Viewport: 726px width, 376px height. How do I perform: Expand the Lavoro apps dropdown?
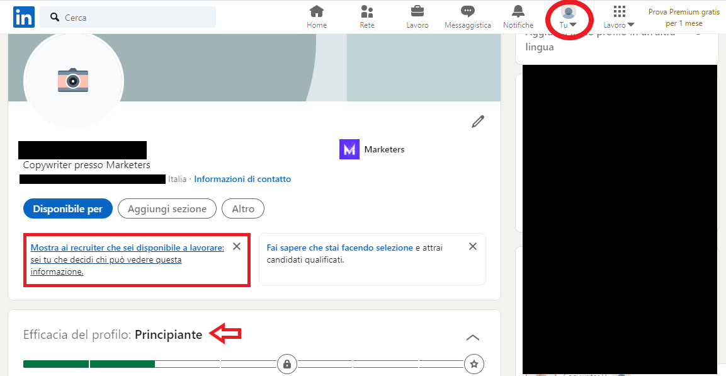tap(618, 18)
